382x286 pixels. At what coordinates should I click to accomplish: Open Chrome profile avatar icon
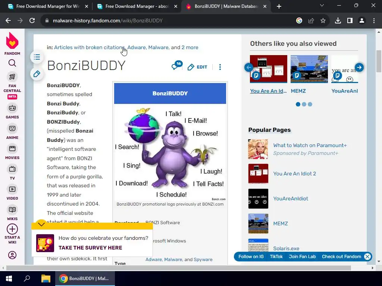tap(362, 21)
